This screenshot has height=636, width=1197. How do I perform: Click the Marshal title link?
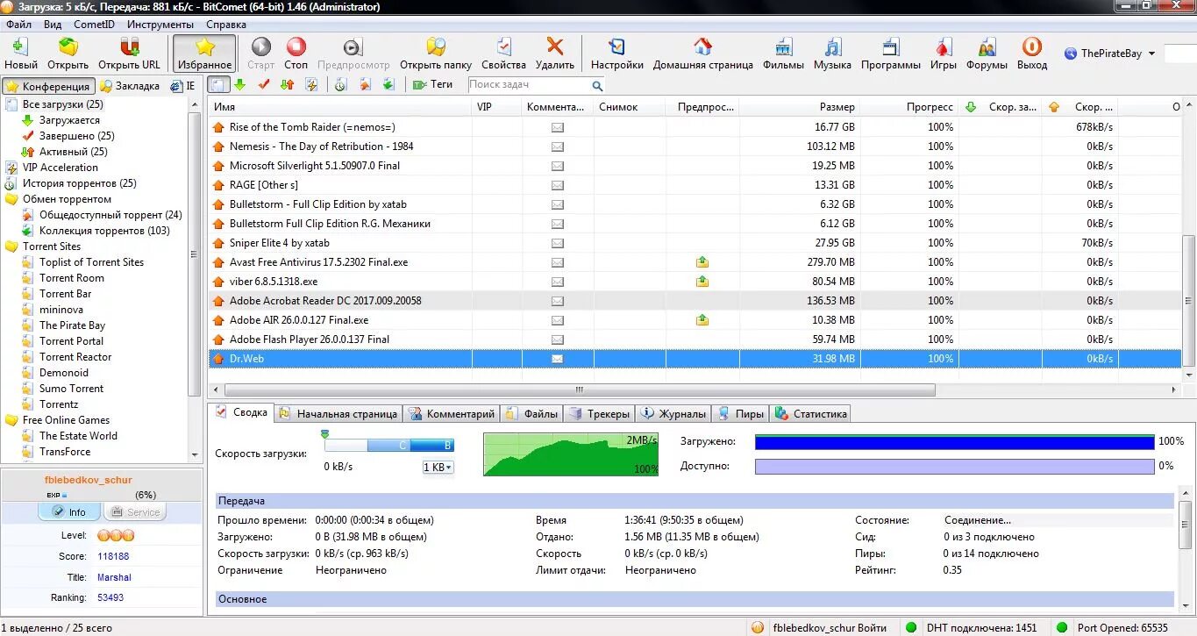coord(114,578)
